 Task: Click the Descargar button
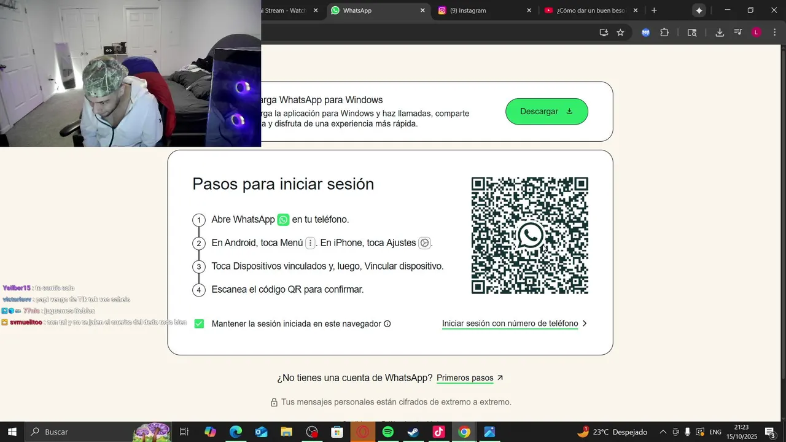pos(547,111)
